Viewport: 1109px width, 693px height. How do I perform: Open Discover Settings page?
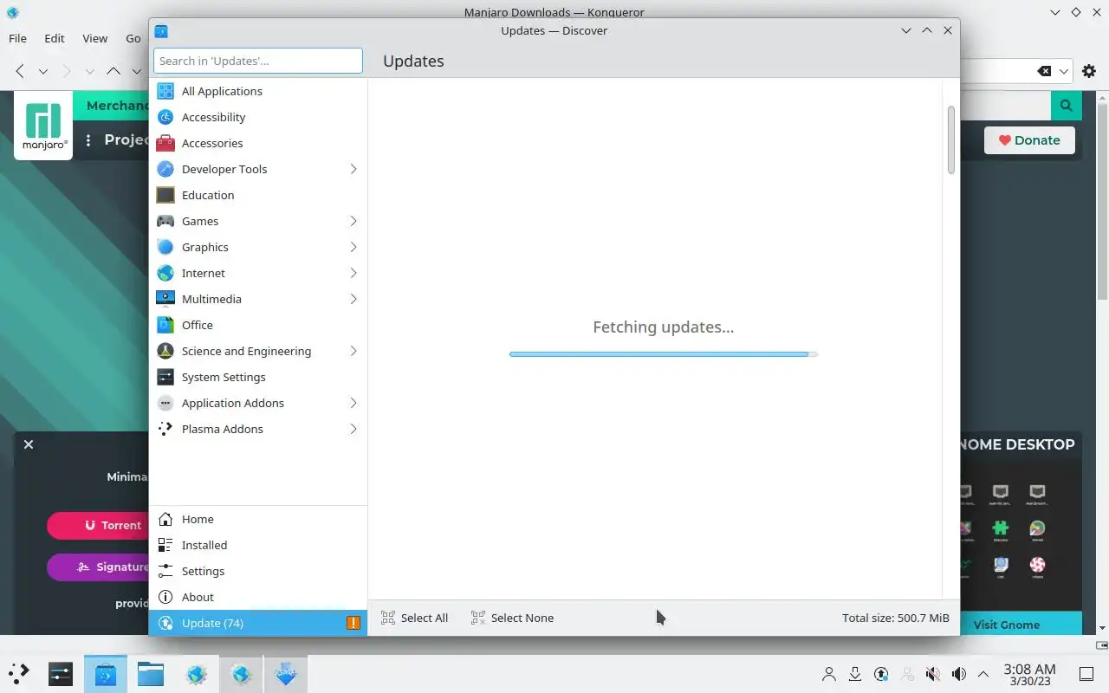(258, 571)
